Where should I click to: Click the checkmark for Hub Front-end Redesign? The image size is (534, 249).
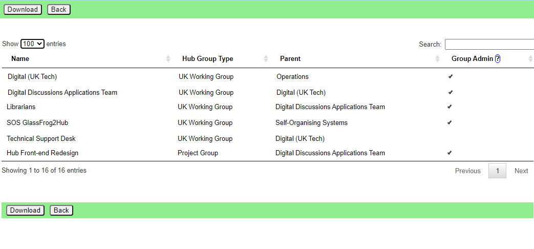[450, 153]
